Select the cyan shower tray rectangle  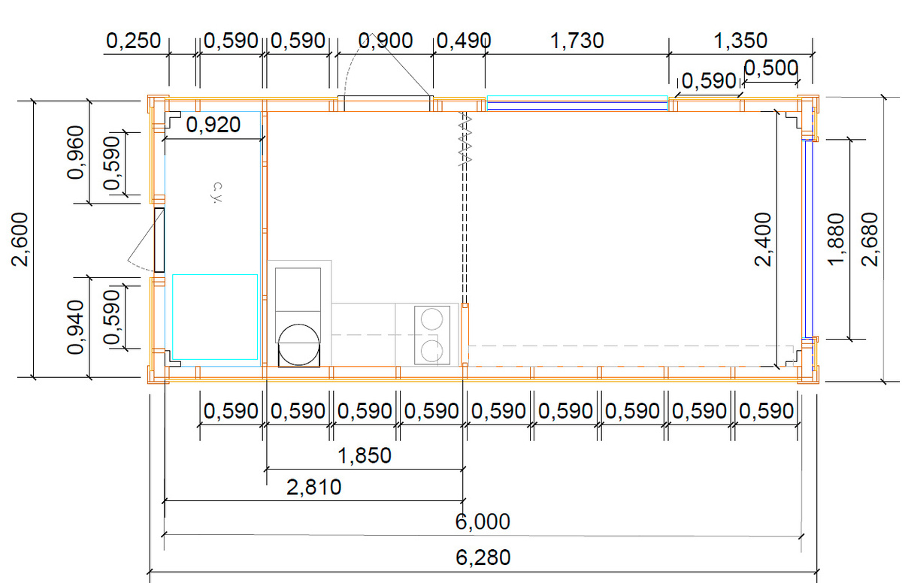[215, 316]
